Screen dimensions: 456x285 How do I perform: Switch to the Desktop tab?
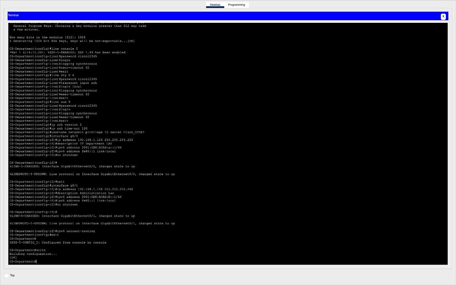[215, 5]
